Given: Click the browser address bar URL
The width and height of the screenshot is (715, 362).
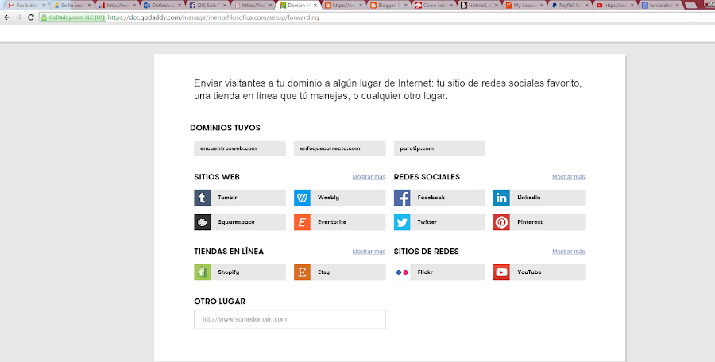Looking at the screenshot, I should [x=214, y=17].
